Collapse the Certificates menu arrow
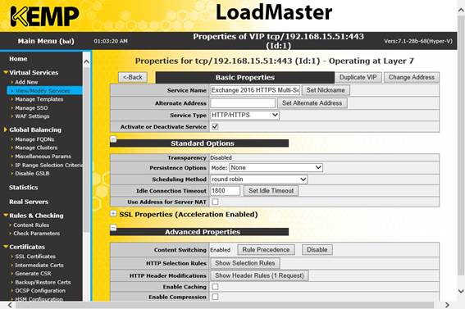 [6, 247]
